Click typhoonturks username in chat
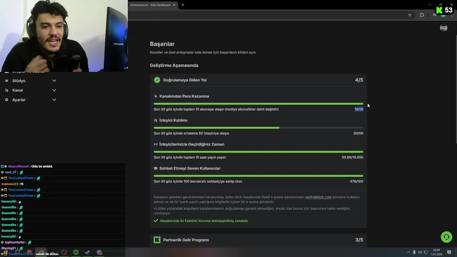The image size is (457, 257). point(15,242)
